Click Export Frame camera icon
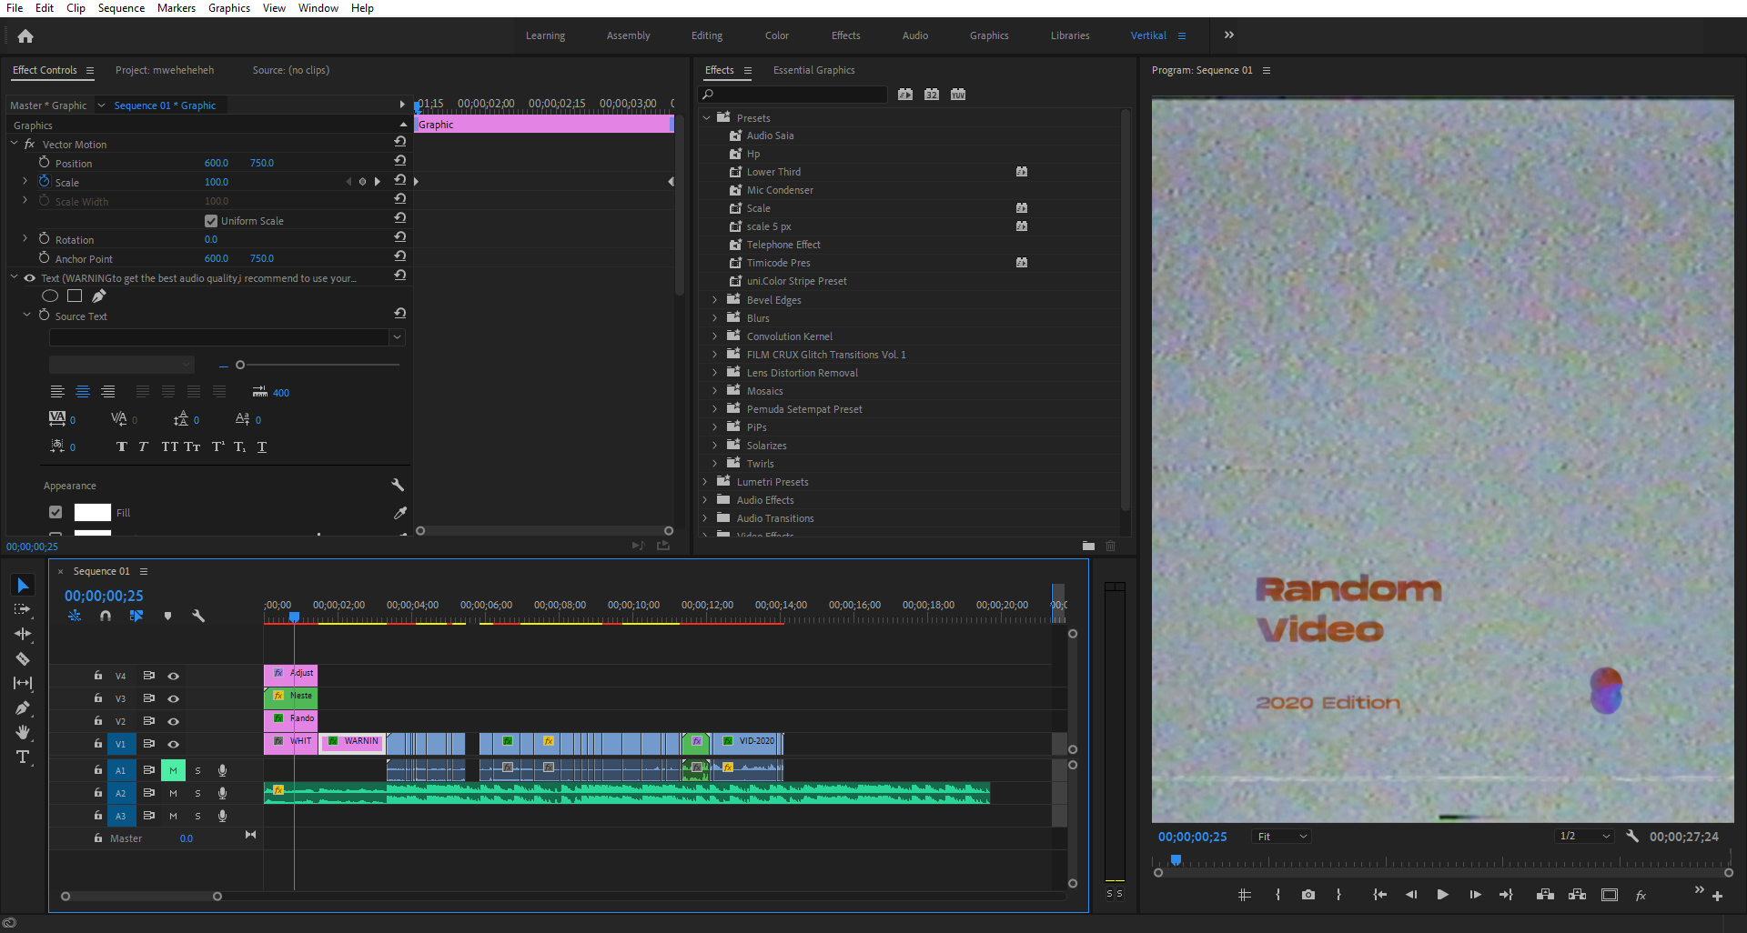The height and width of the screenshot is (933, 1747). click(x=1308, y=895)
